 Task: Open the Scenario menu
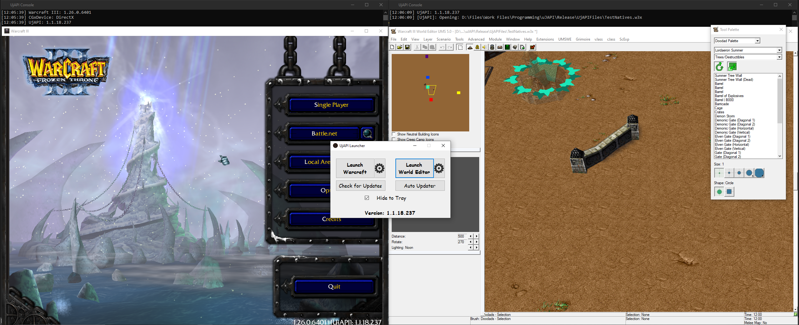tap(444, 39)
